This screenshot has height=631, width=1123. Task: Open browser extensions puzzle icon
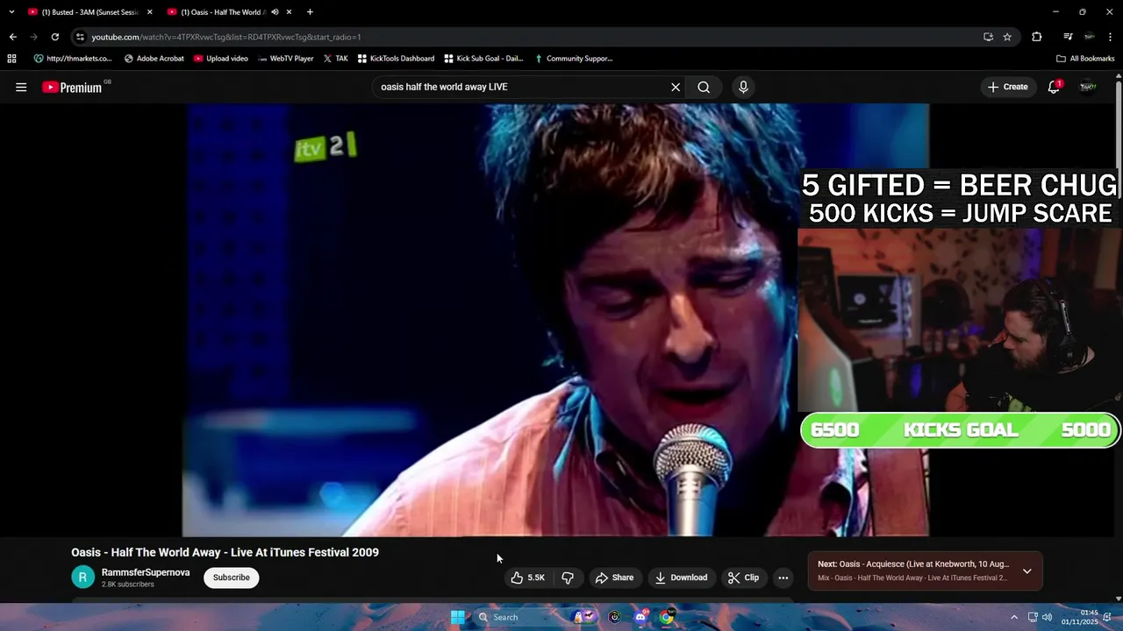click(x=1037, y=37)
